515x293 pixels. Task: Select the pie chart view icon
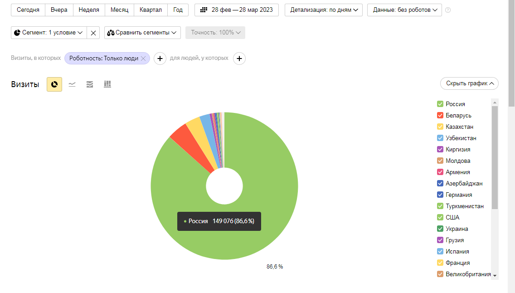click(54, 84)
